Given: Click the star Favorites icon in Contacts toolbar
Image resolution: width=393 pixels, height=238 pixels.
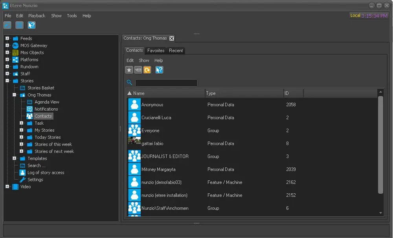Looking at the screenshot, I should [129, 70].
